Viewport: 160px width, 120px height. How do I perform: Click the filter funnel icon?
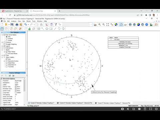click(56, 25)
